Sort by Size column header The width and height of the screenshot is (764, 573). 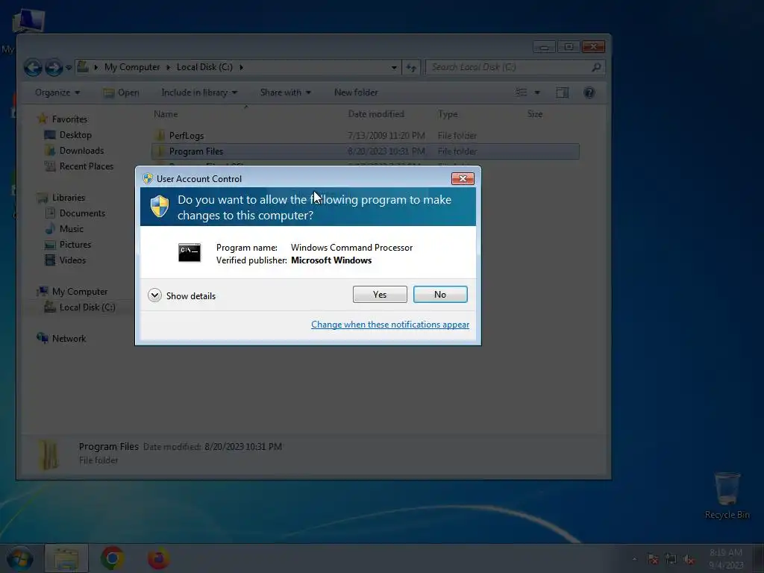(534, 114)
